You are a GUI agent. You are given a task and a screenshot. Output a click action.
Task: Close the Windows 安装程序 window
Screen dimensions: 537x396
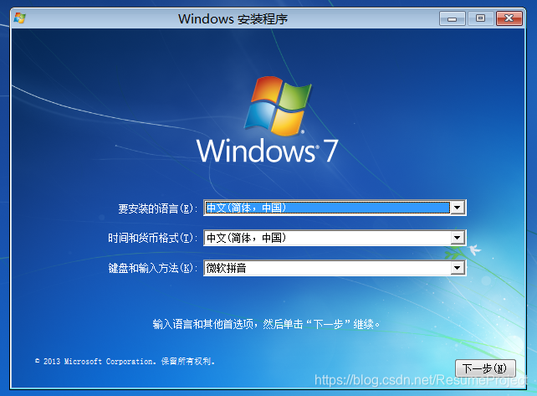tap(509, 18)
